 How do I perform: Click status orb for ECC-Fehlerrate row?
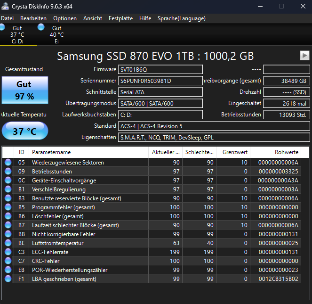tap(8, 252)
